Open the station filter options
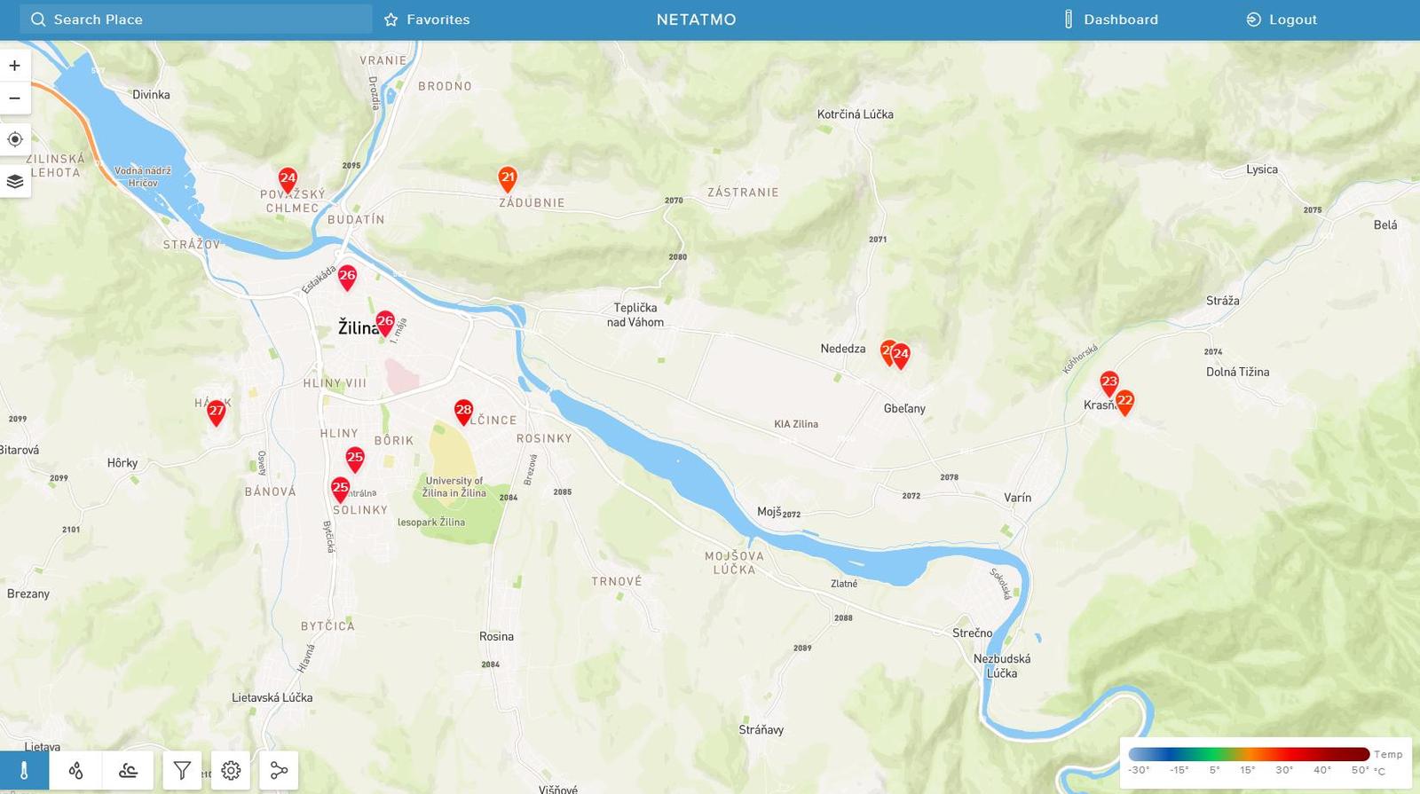Image resolution: width=1420 pixels, height=794 pixels. click(182, 770)
